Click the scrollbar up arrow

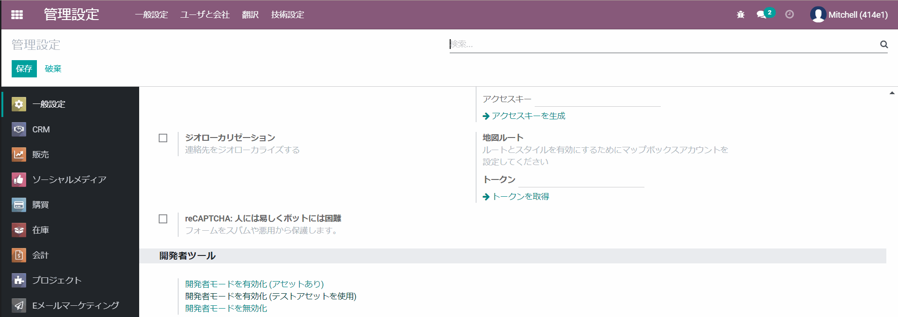click(892, 93)
